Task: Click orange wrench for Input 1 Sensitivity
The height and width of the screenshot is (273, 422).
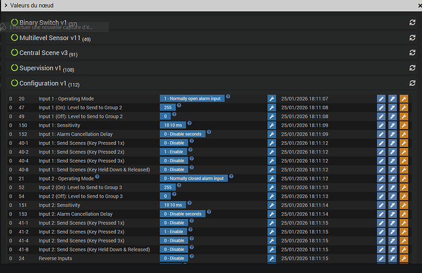Action: point(403,125)
